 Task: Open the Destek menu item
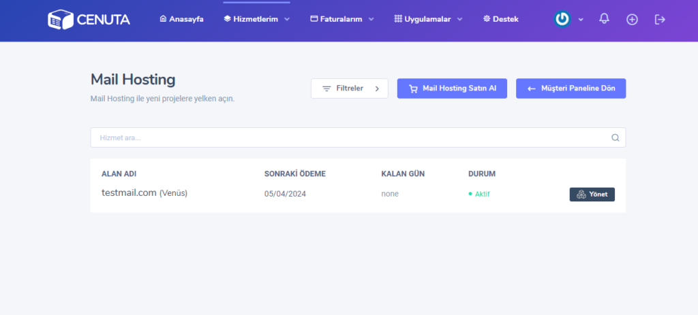pos(501,19)
